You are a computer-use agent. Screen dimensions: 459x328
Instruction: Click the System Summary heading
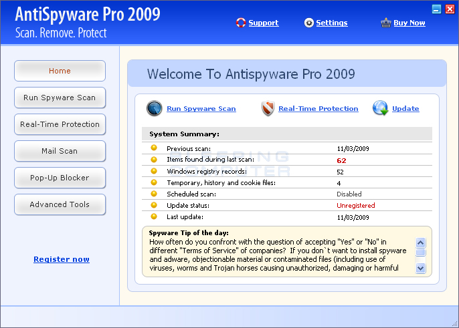(184, 134)
